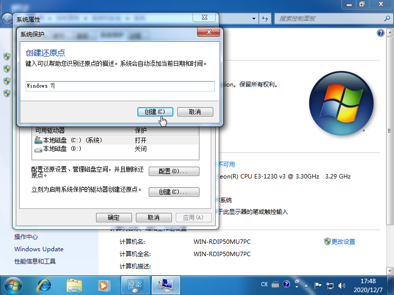Open the Windows Update link

[x=38, y=249]
